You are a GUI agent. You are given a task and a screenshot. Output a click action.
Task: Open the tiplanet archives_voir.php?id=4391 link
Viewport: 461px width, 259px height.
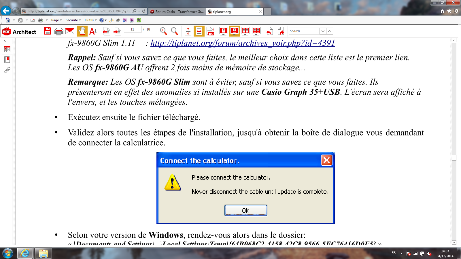(x=243, y=43)
